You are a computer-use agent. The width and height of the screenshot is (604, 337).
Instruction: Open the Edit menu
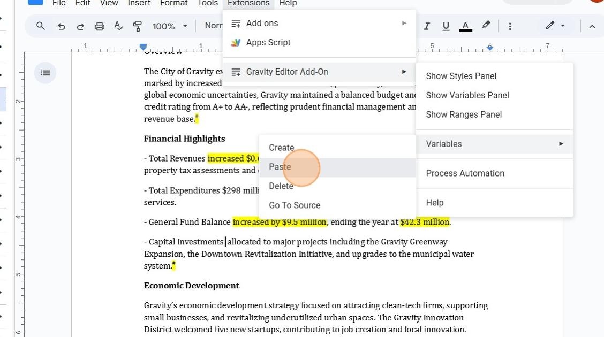83,3
